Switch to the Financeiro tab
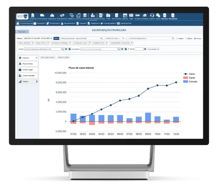This screenshot has width=217, height=187. tap(22, 32)
